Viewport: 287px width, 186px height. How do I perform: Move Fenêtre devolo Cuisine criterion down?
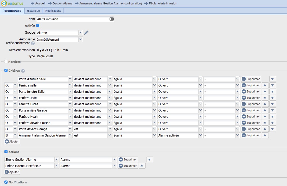tap(272, 123)
